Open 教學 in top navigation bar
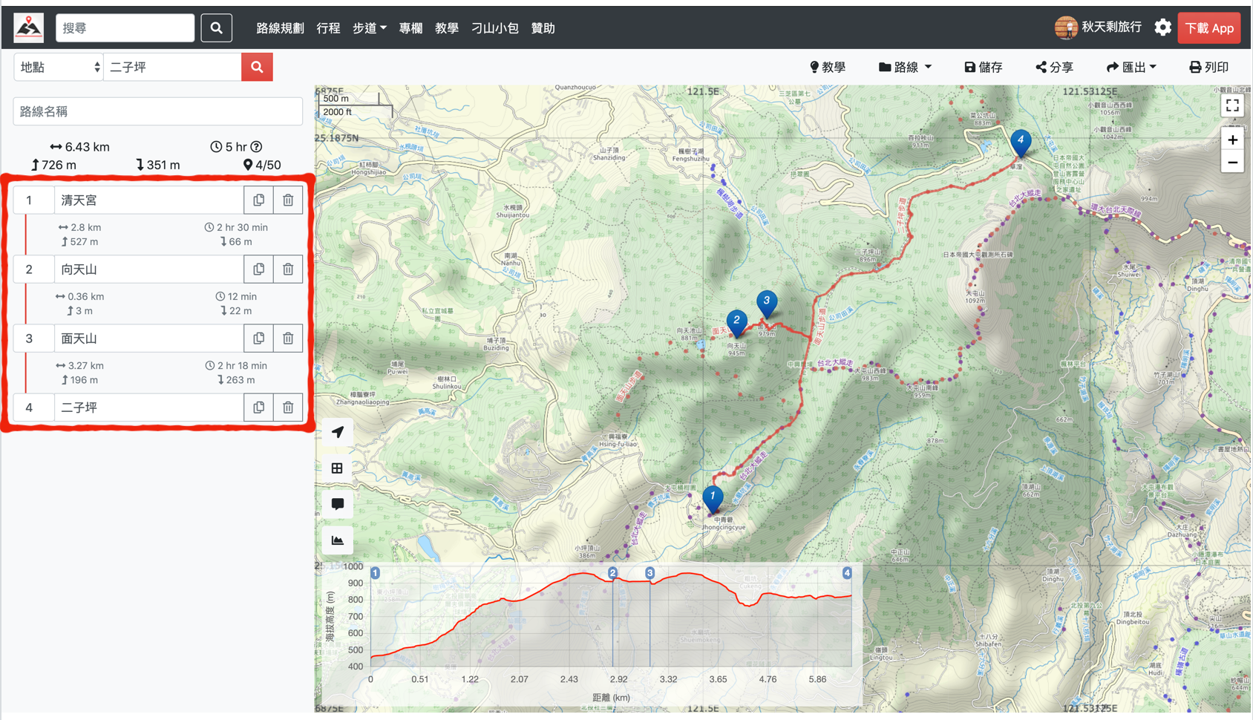The height and width of the screenshot is (720, 1253). [447, 28]
